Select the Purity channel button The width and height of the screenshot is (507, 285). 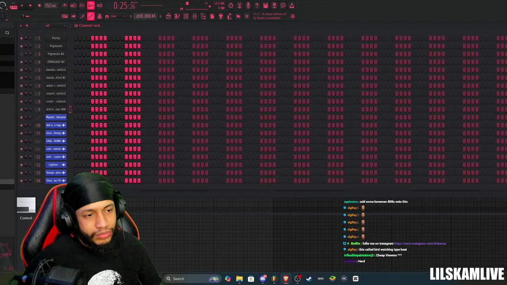pyautogui.click(x=56, y=38)
